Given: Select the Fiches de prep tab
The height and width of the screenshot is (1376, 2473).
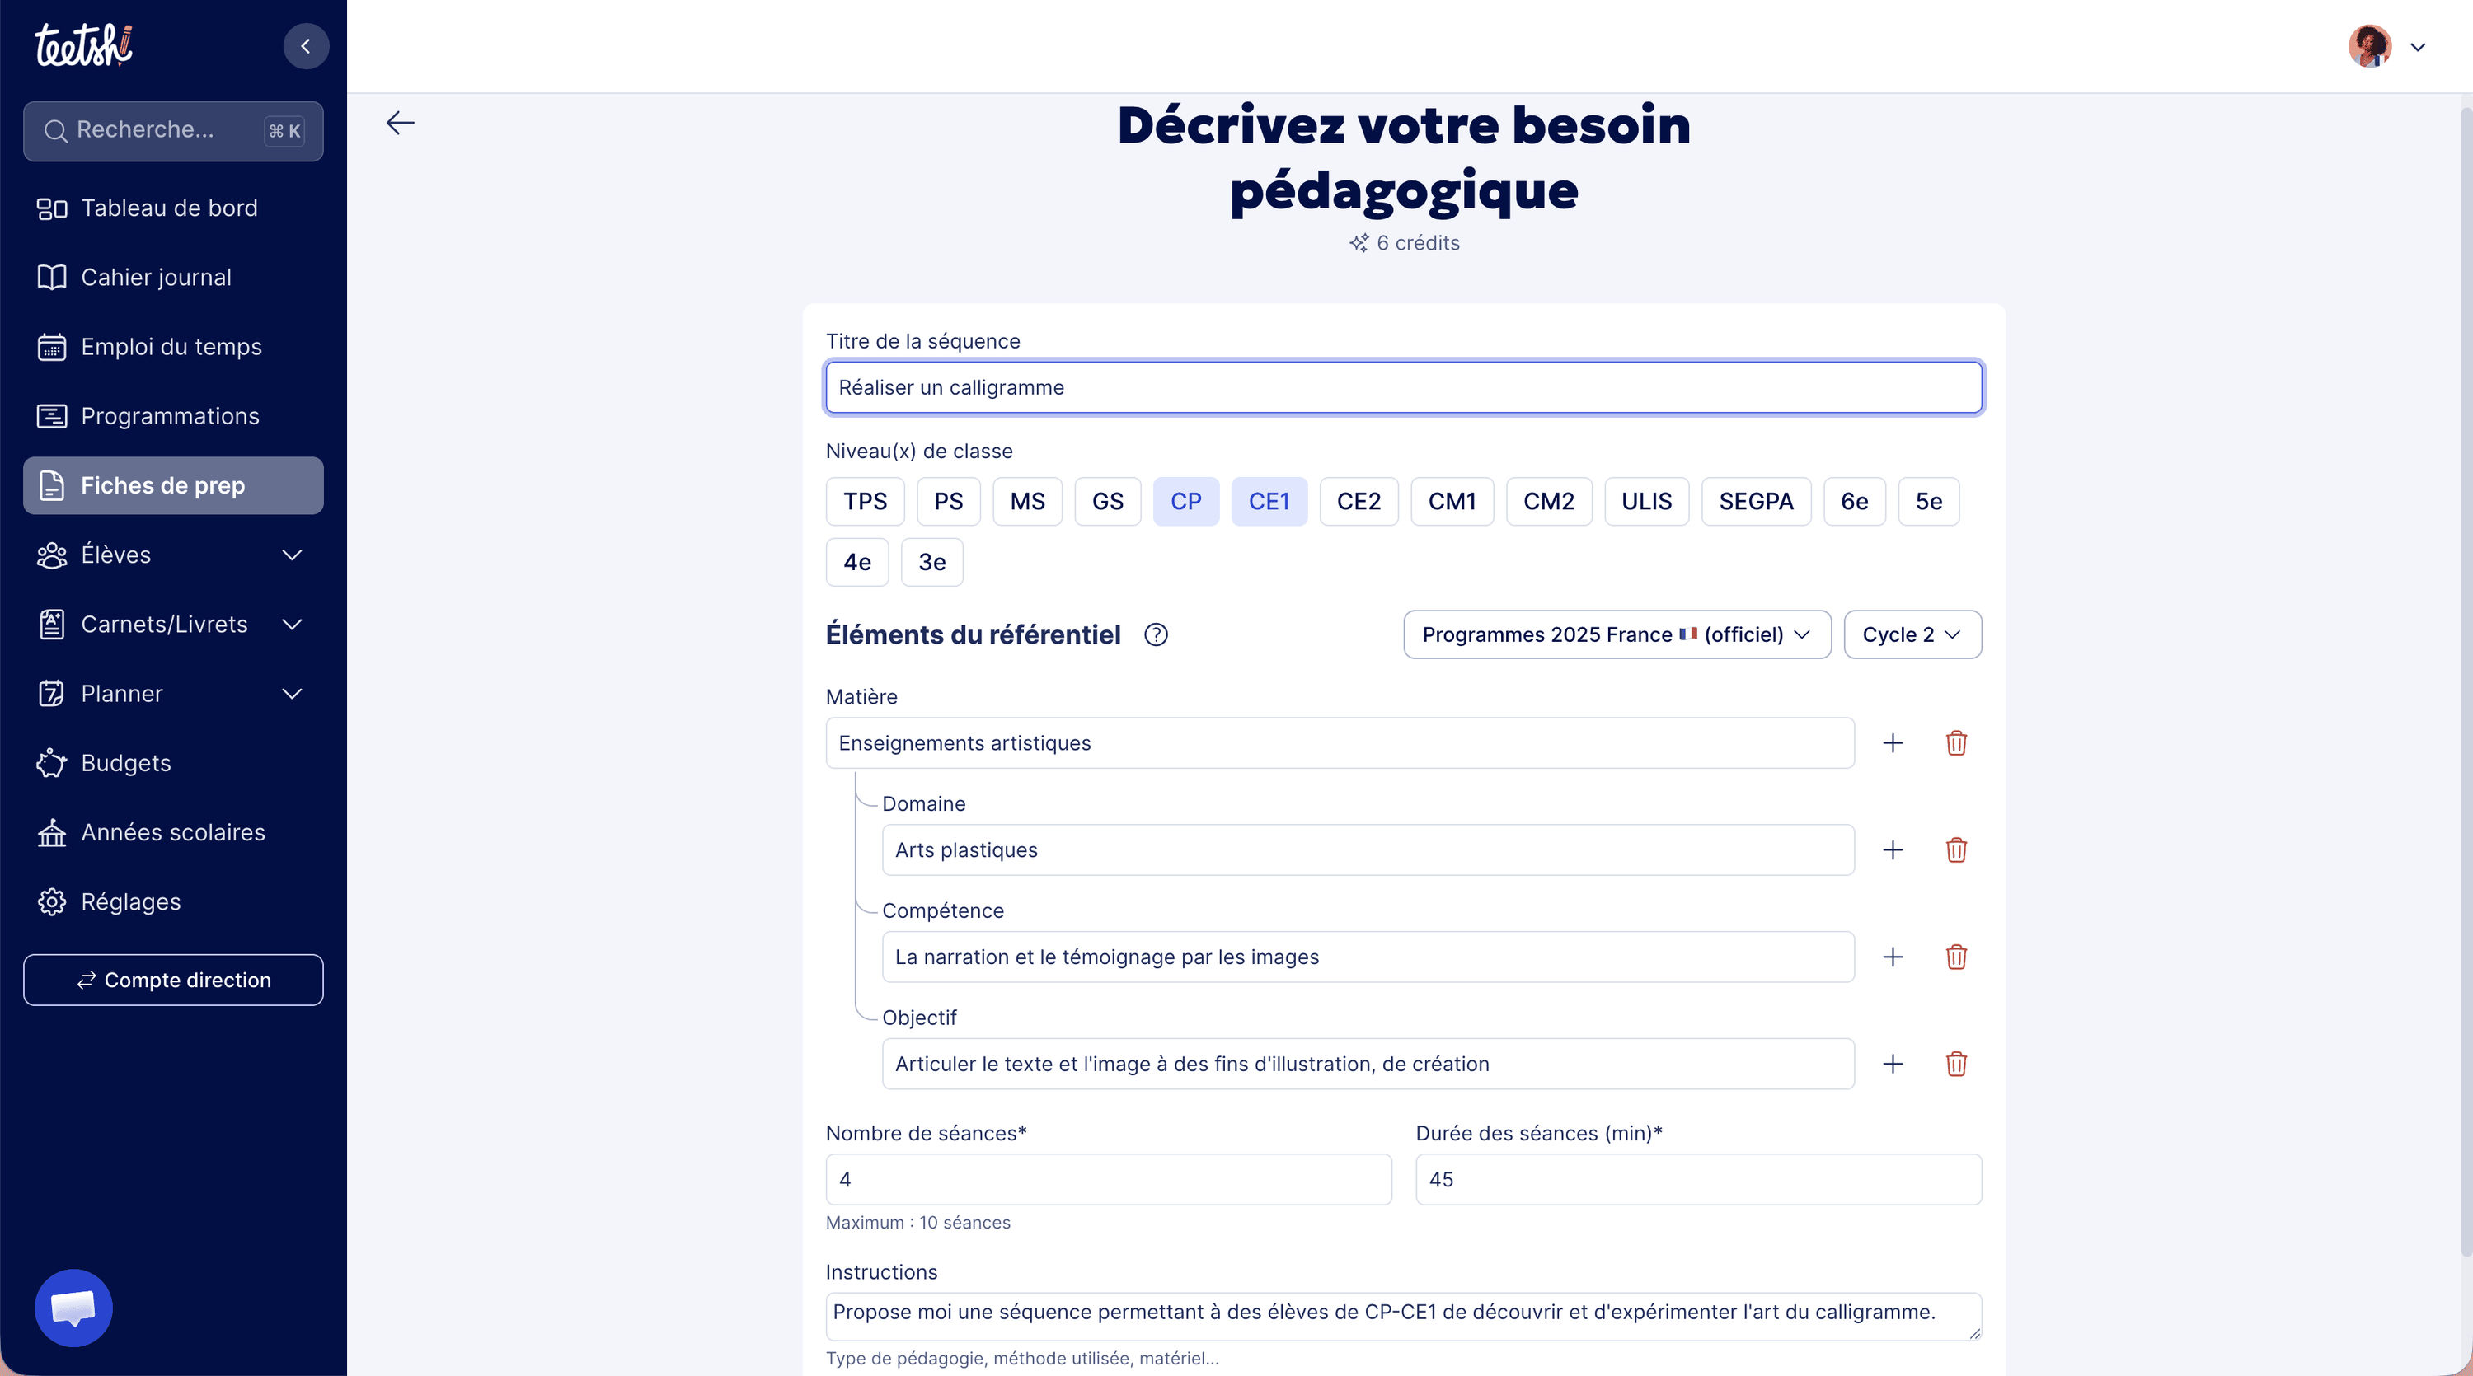Looking at the screenshot, I should pyautogui.click(x=163, y=485).
